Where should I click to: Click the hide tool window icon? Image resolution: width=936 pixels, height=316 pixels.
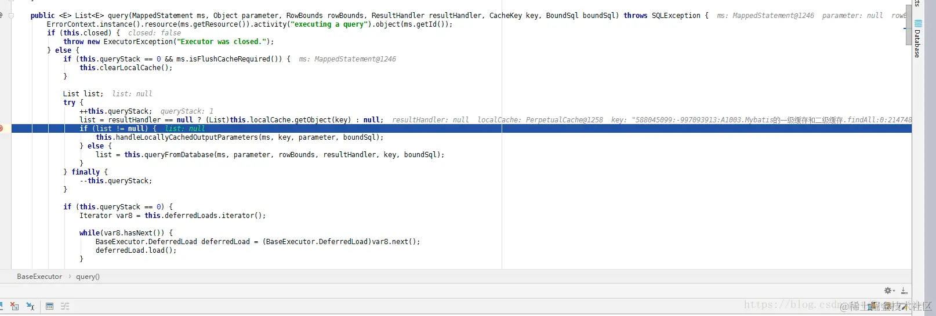(904, 290)
